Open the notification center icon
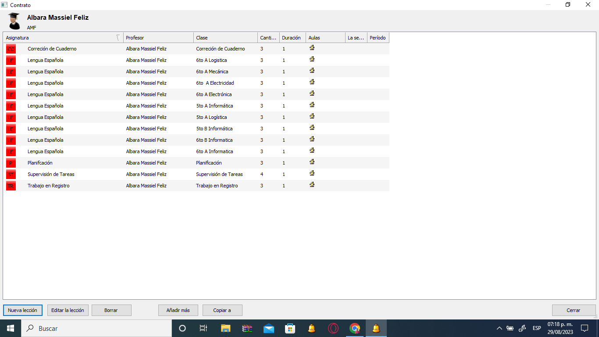This screenshot has width=599, height=337. click(x=584, y=328)
